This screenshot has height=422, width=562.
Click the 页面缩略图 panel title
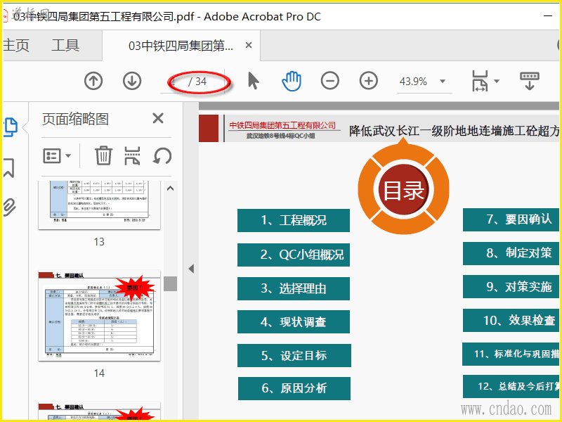tap(75, 119)
